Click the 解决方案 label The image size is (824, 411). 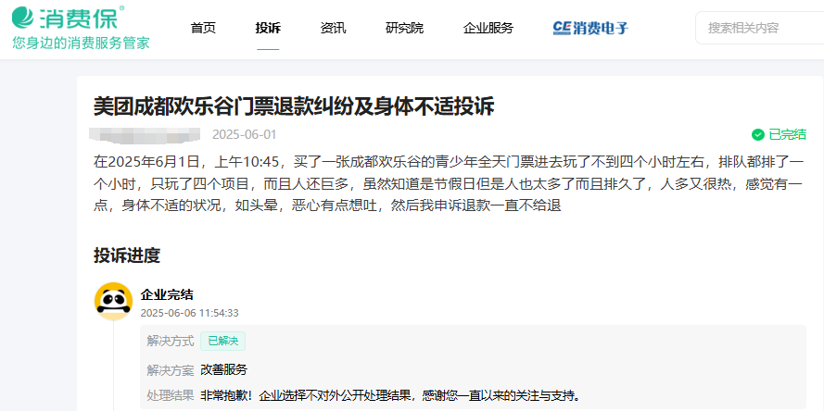point(171,370)
